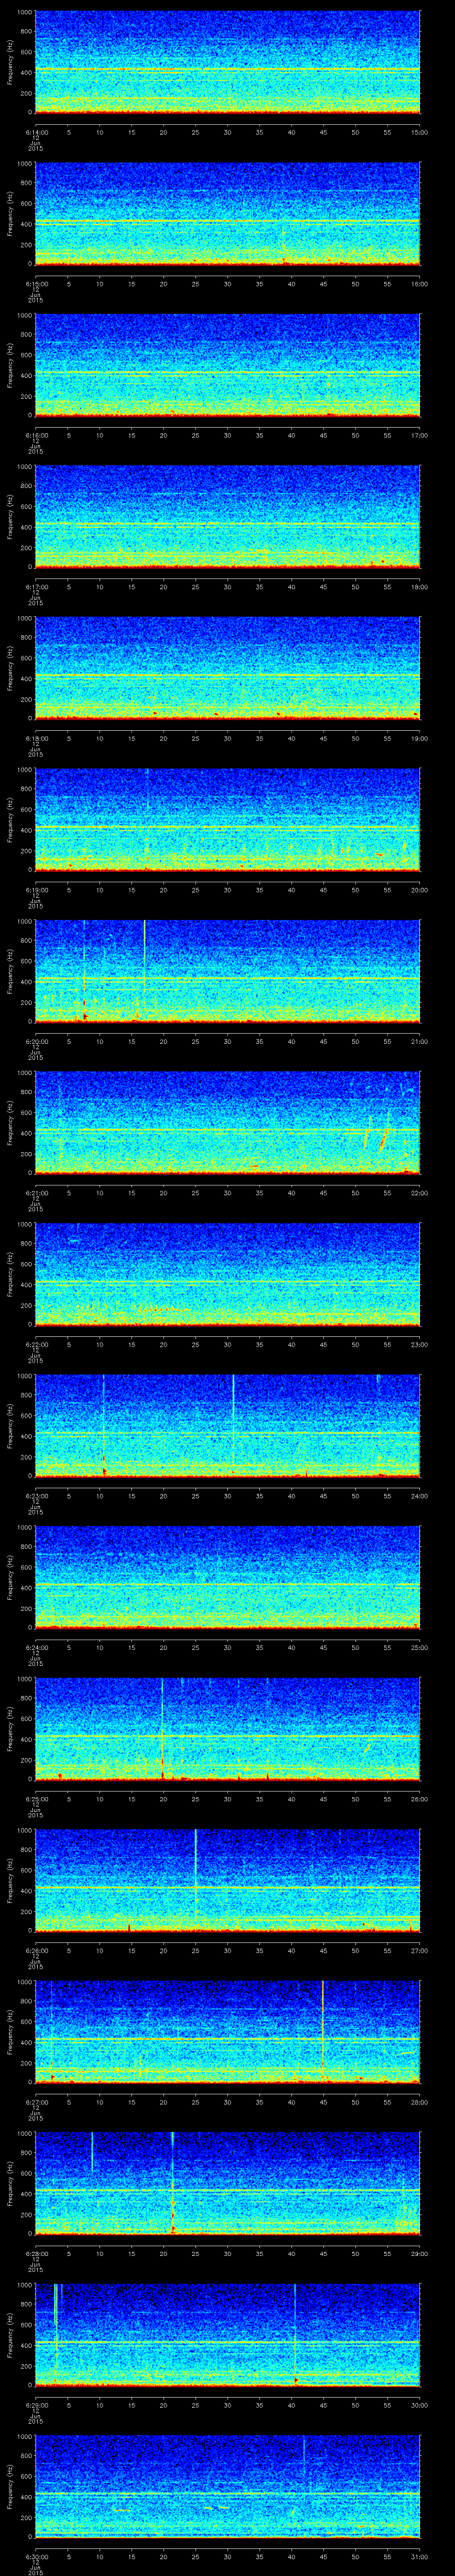
Task: Click the "17:00" end time label
Action: [419, 435]
